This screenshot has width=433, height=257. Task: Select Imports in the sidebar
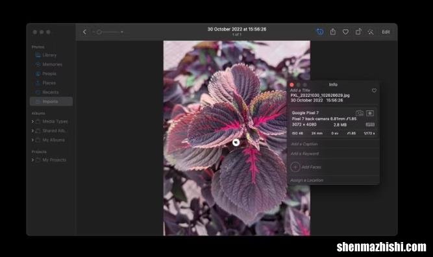[51, 101]
